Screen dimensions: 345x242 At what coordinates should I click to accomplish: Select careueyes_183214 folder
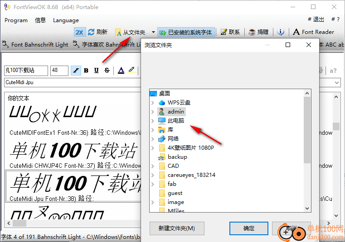[187, 175]
